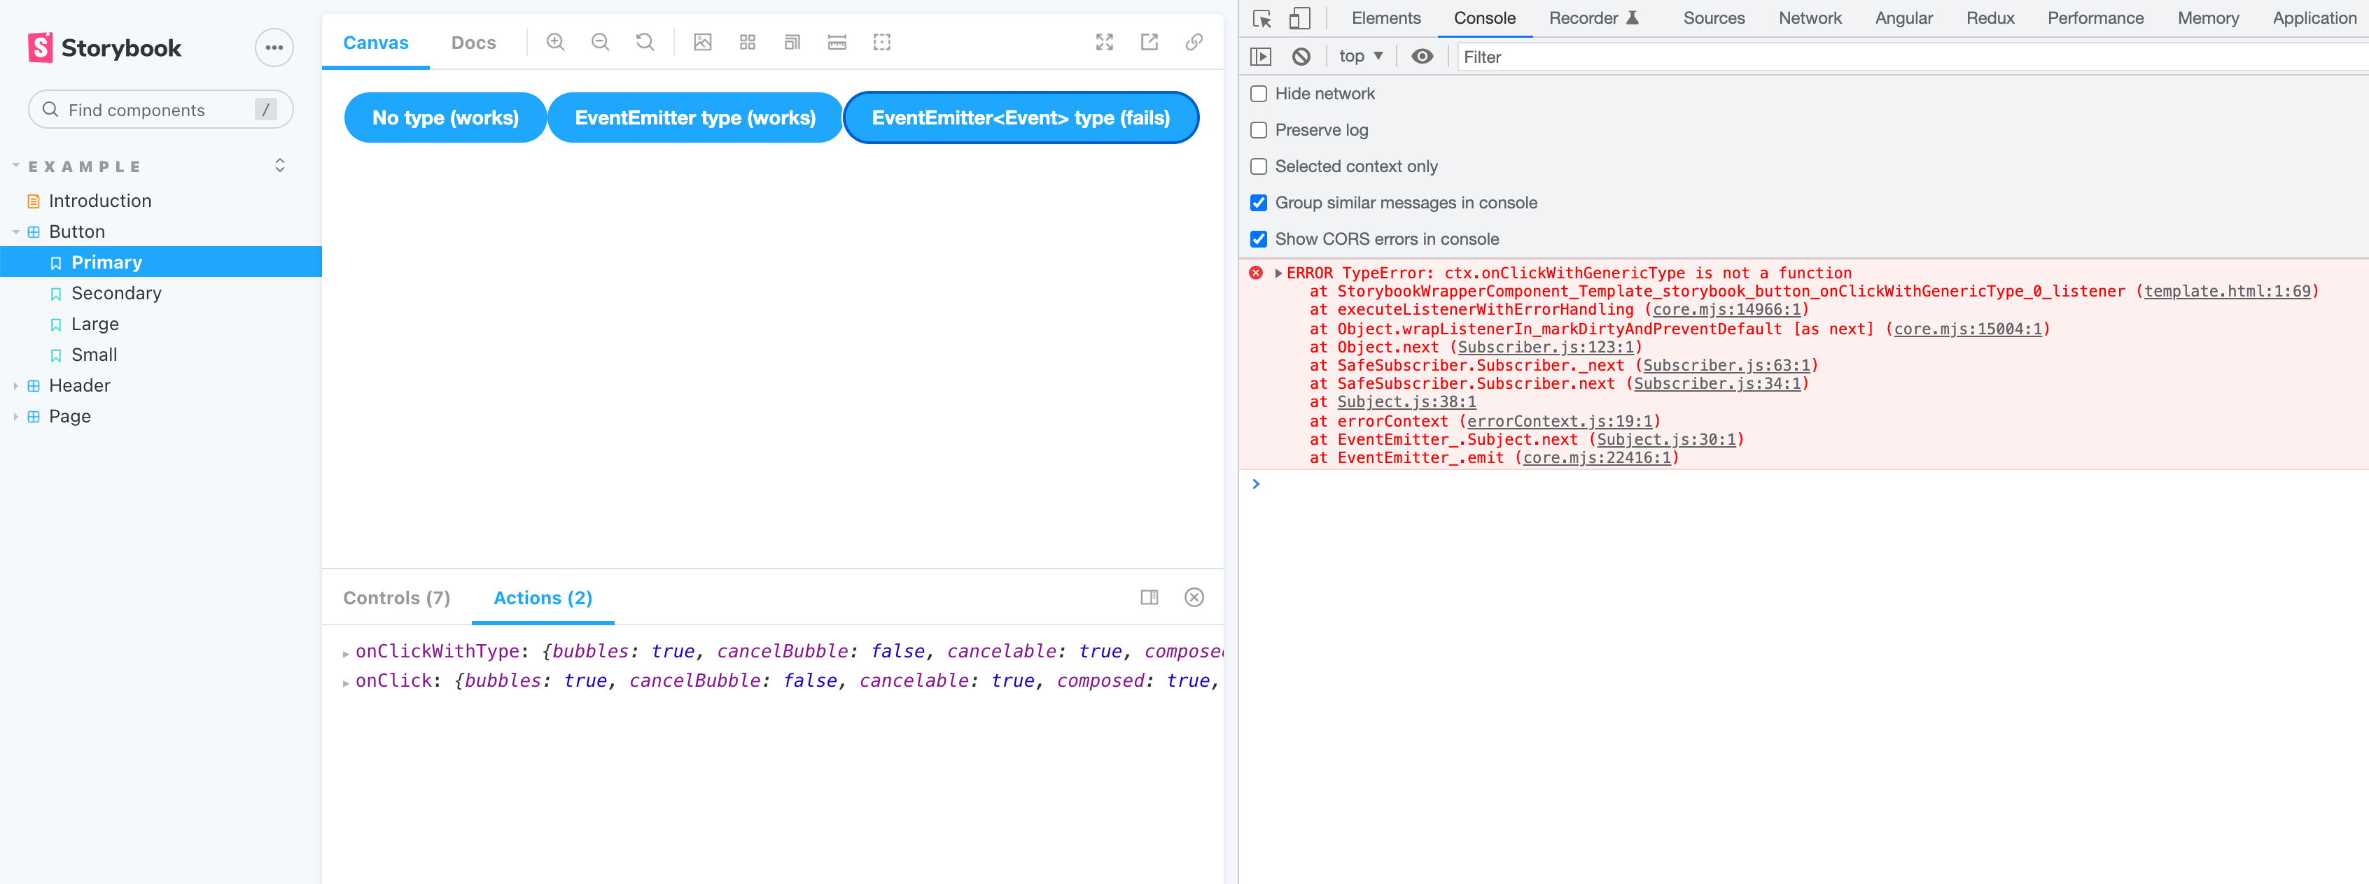Click the reset zoom icon
This screenshot has width=2369, height=884.
point(645,42)
